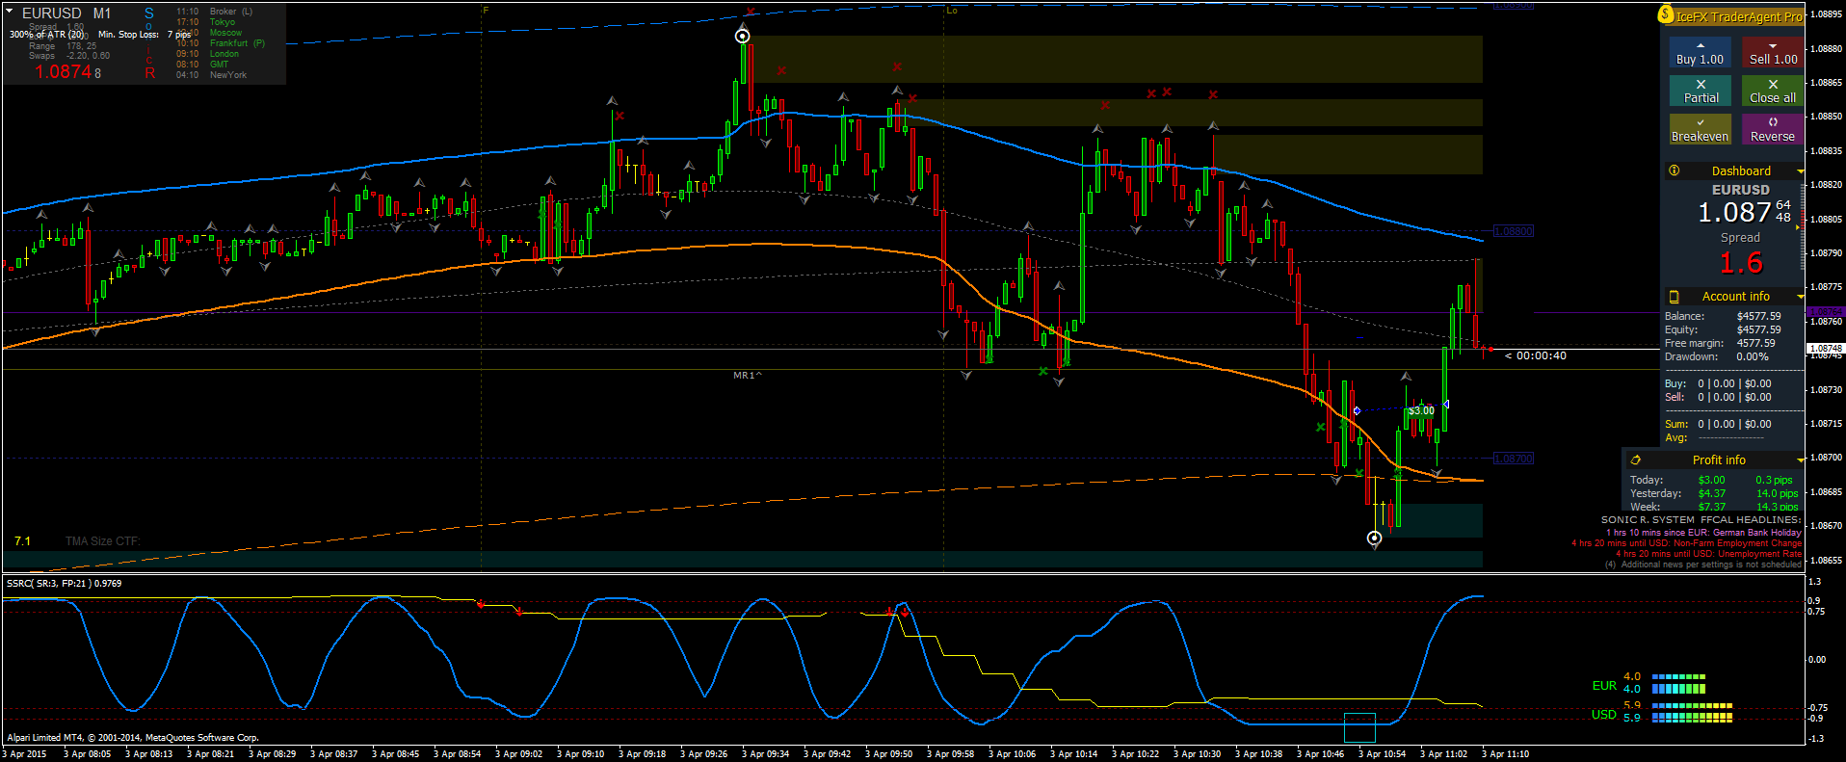Click the Profit info icon
1846x762 pixels.
1635,460
